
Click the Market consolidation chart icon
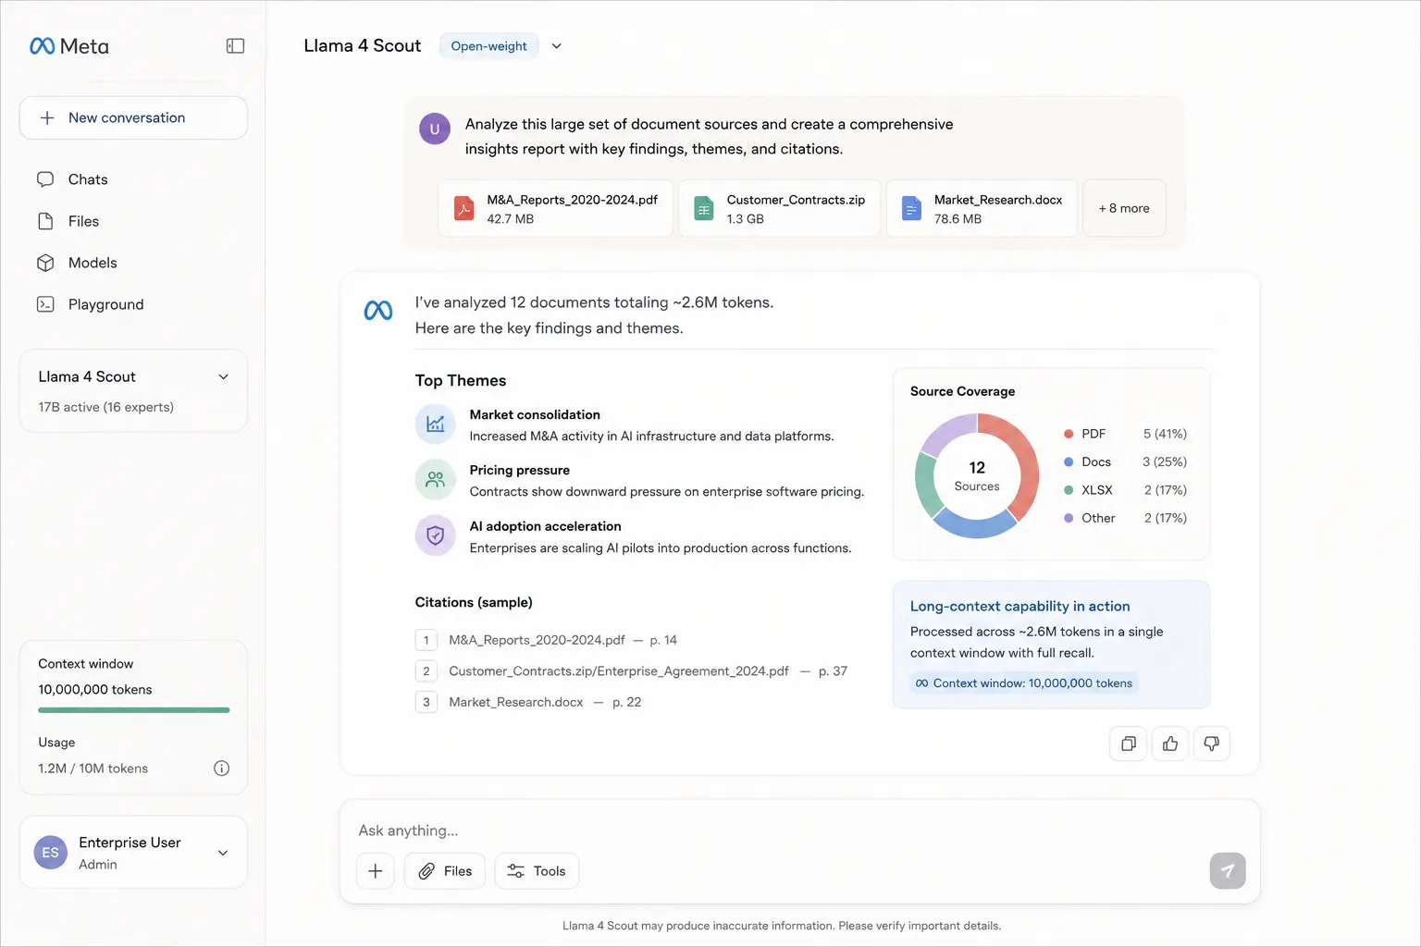(x=435, y=424)
